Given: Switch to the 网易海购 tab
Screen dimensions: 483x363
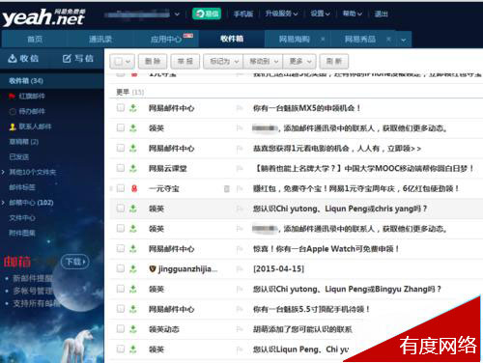Looking at the screenshot, I should [x=294, y=40].
